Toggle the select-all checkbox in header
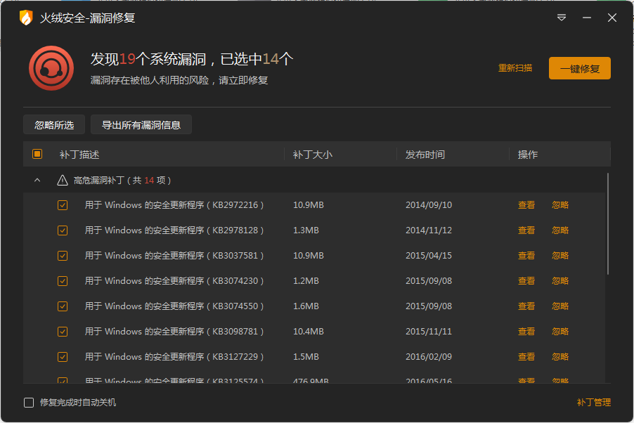634x423 pixels. click(x=37, y=155)
